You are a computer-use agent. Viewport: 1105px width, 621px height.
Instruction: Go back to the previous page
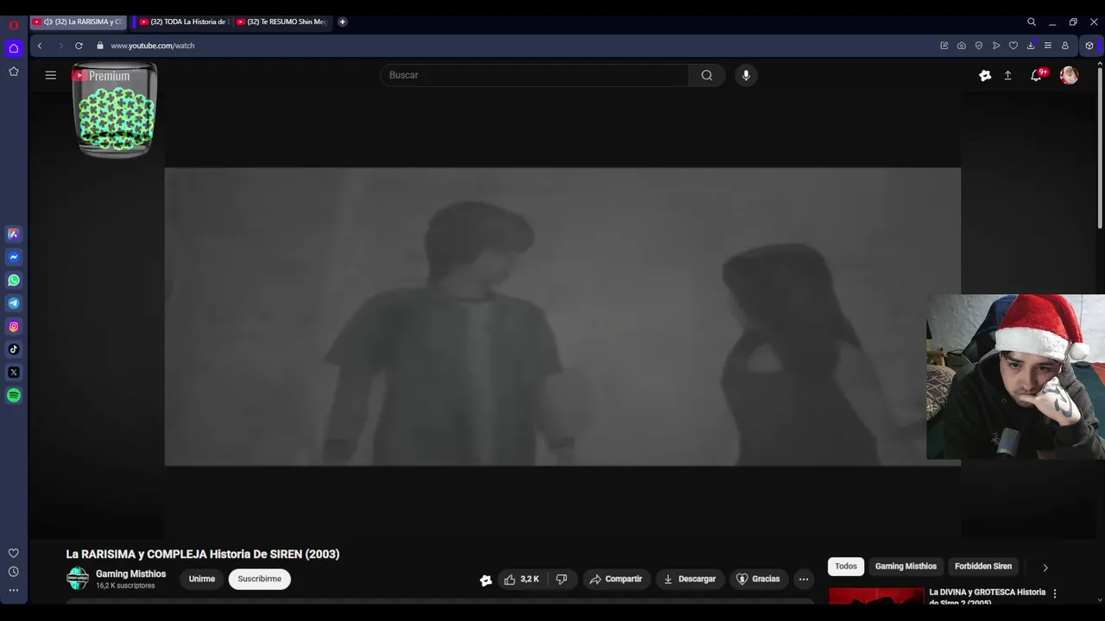click(x=40, y=46)
